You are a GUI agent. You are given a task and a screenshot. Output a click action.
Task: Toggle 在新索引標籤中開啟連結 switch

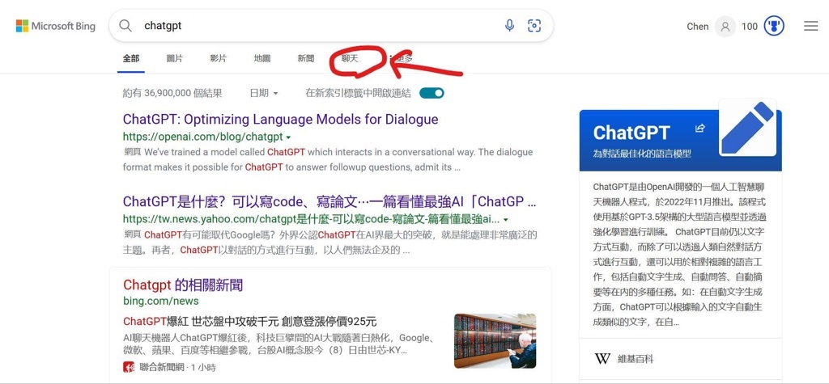[x=432, y=93]
